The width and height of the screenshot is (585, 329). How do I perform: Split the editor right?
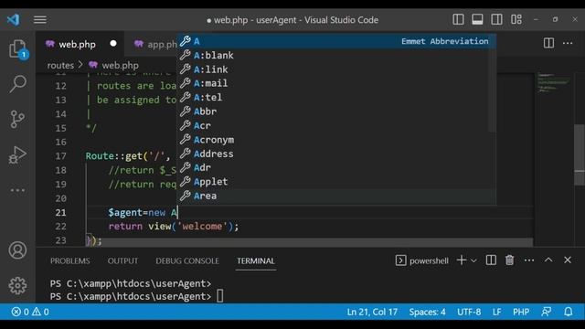(x=548, y=43)
